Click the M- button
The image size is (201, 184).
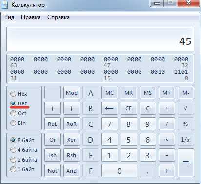(x=186, y=93)
